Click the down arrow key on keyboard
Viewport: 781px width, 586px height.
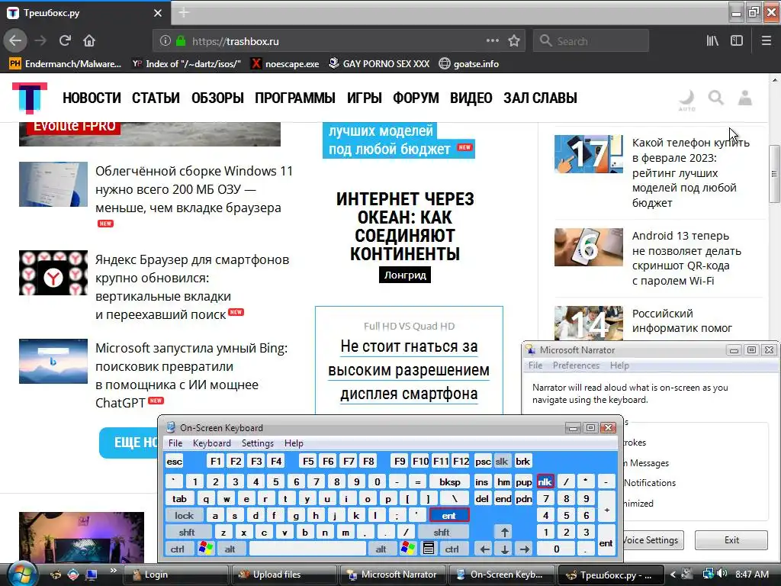(504, 549)
